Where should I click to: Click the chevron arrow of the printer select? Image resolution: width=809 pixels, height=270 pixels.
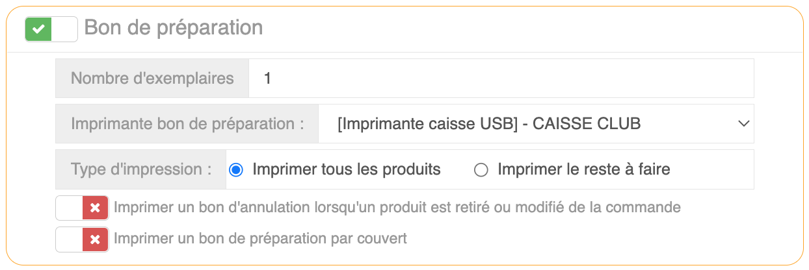[x=744, y=123]
